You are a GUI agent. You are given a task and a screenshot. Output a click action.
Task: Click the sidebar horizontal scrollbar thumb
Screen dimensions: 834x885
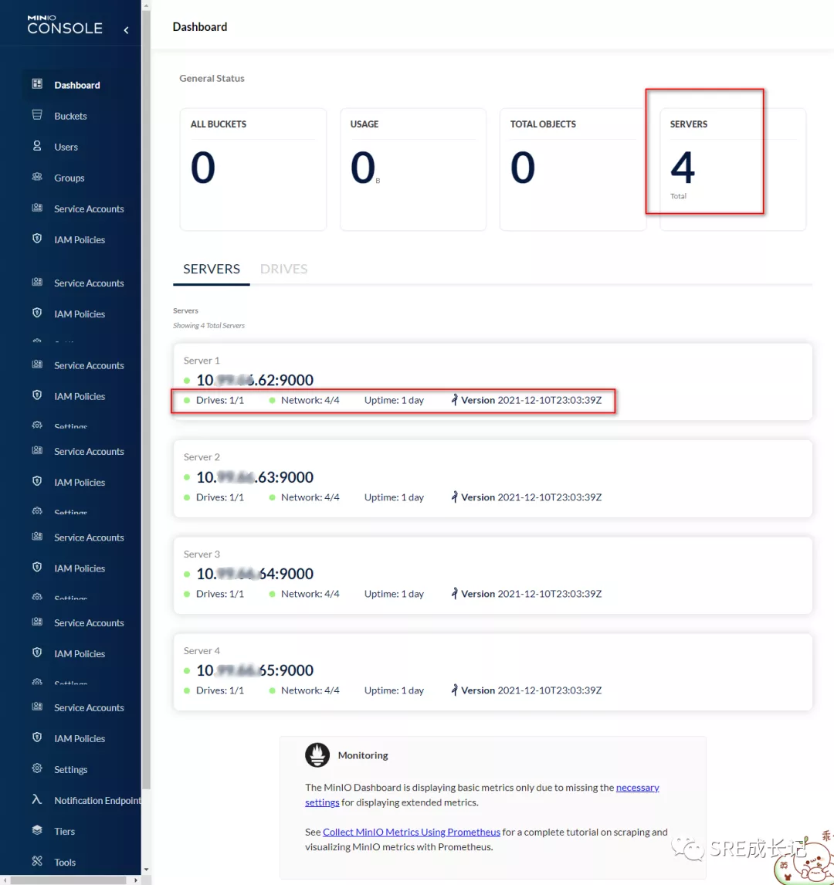click(68, 880)
